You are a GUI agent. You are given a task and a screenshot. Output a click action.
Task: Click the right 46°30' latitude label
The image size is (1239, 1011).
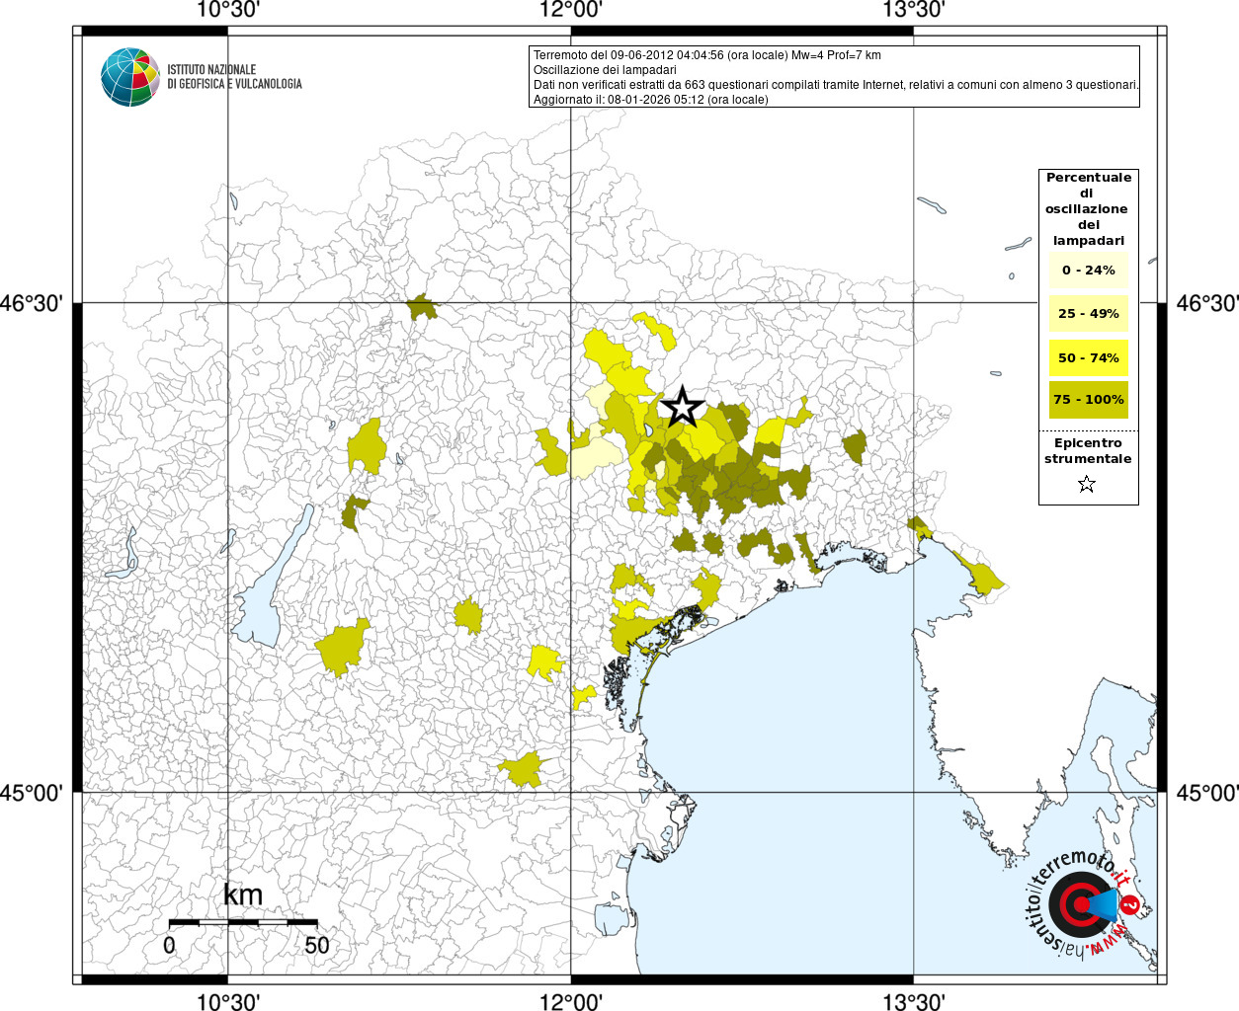pyautogui.click(x=1206, y=303)
